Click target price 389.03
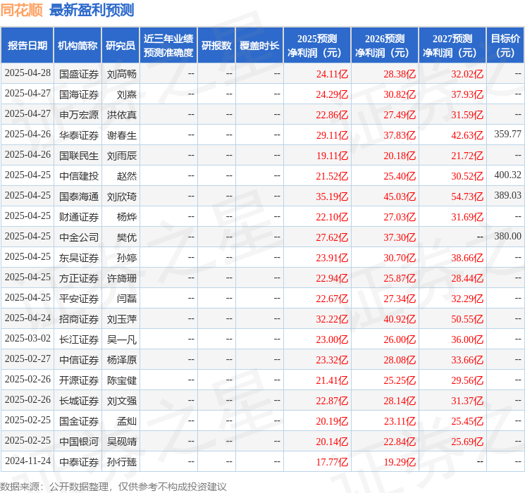Screen dimensions: 525x493 point(507,196)
